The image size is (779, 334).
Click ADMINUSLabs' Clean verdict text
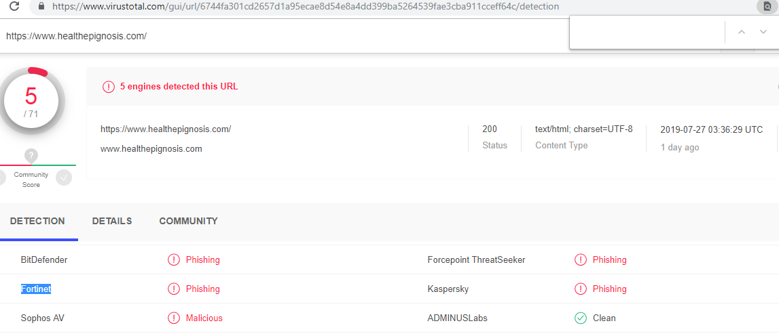(604, 318)
